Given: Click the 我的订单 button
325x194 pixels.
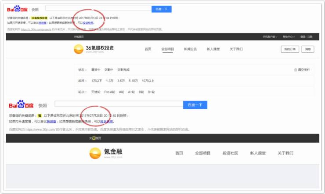Looking at the screenshot, I should point(290,49).
